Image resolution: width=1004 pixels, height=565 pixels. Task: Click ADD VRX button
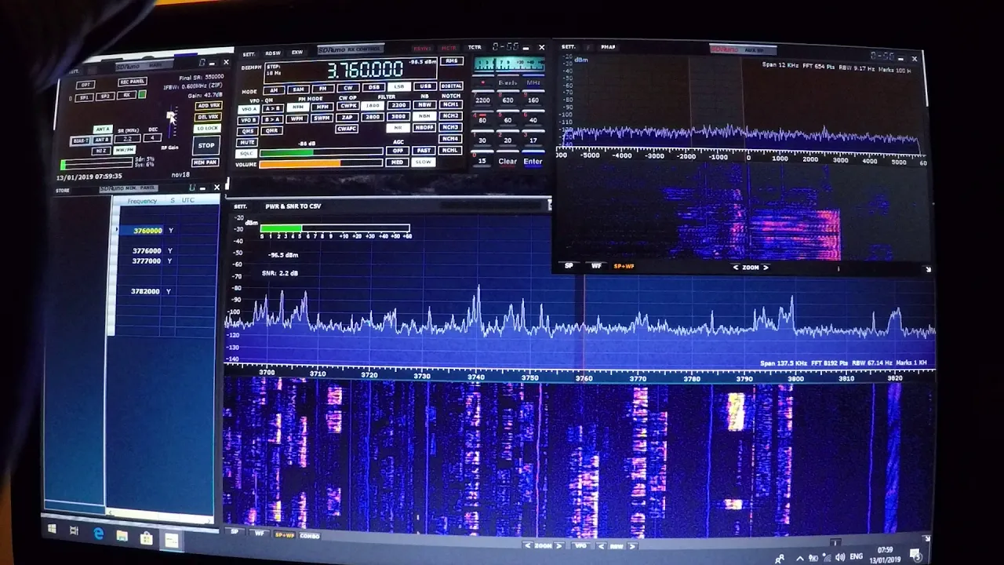209,106
